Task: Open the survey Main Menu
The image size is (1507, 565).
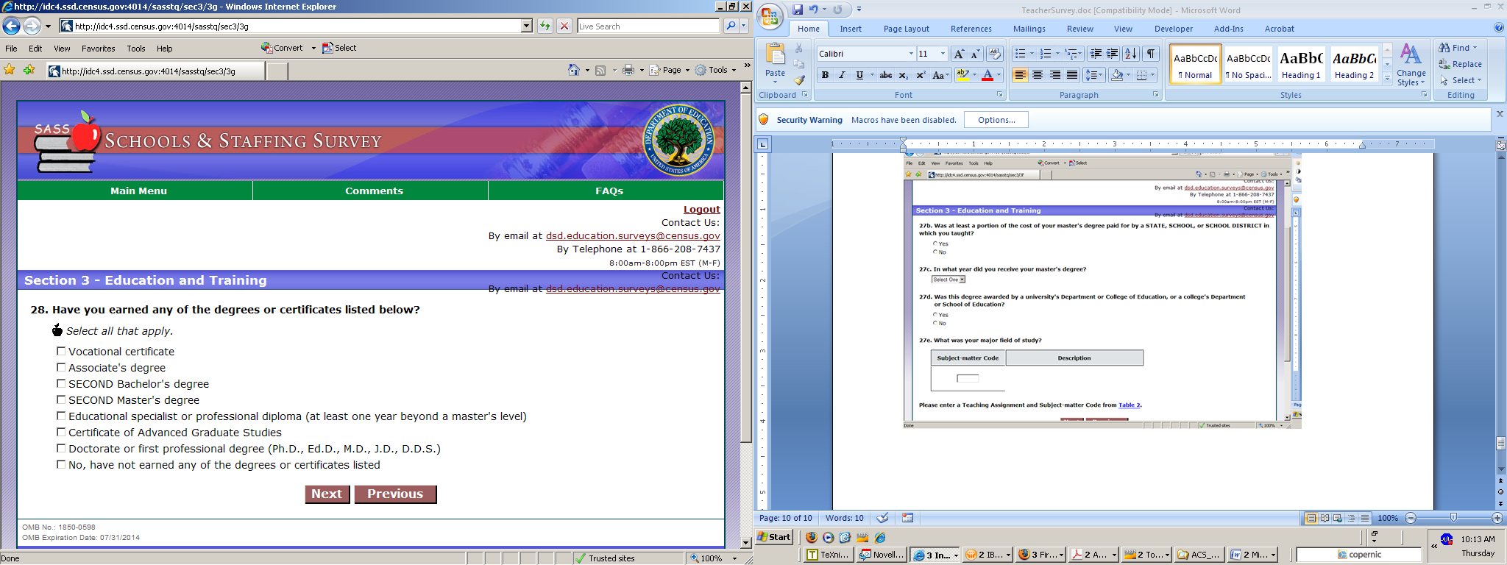Action: point(138,191)
